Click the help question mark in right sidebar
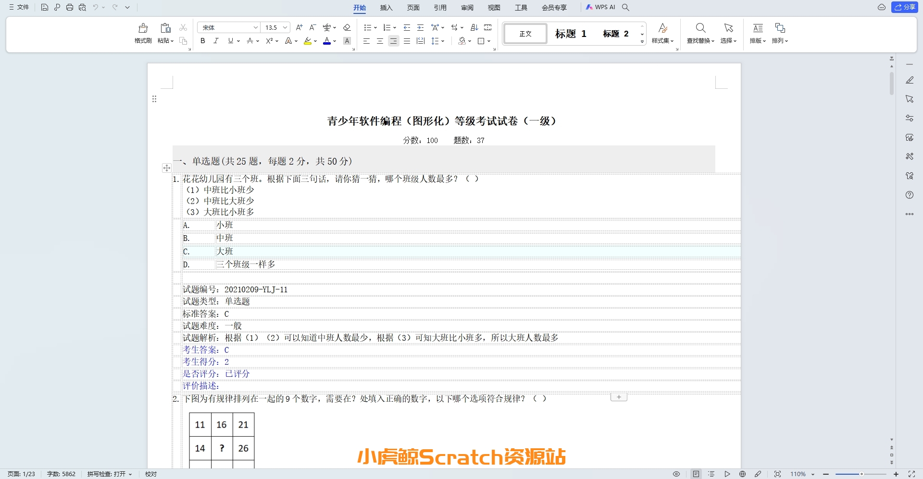Screen dimensions: 923x479 pos(910,195)
